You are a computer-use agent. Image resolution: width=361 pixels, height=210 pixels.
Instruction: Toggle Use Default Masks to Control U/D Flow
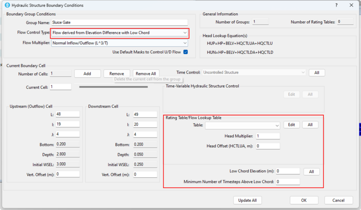pos(185,52)
